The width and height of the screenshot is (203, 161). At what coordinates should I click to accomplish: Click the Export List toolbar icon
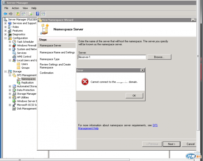coord(30,14)
